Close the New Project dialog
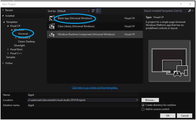Viewport: 196px width, 120px height. pos(190,4)
